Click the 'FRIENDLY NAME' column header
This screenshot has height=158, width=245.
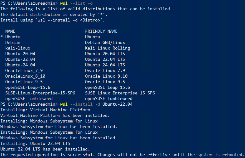coord(101,31)
